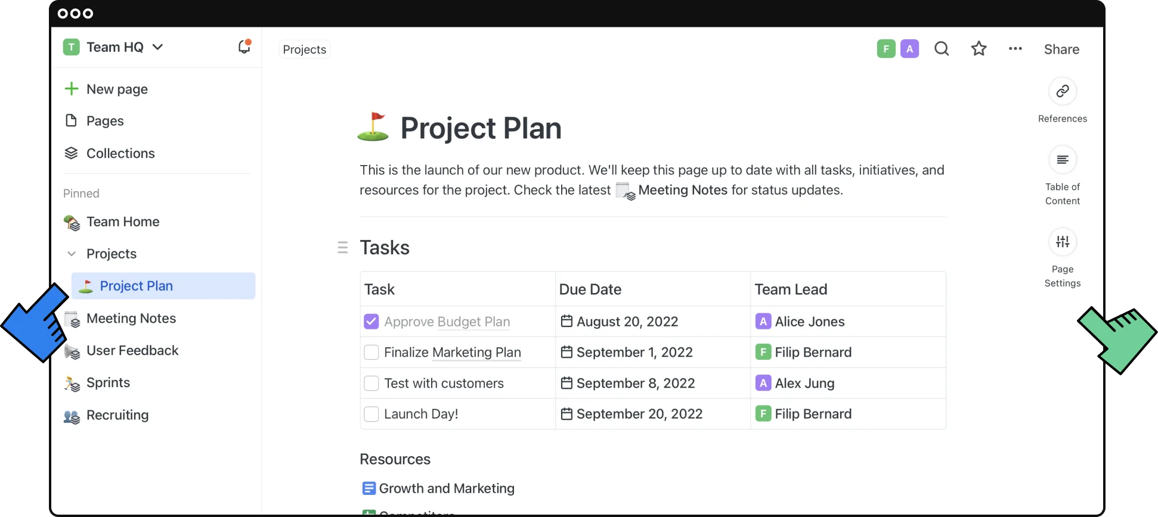Star this page as favorite

pyautogui.click(x=979, y=49)
